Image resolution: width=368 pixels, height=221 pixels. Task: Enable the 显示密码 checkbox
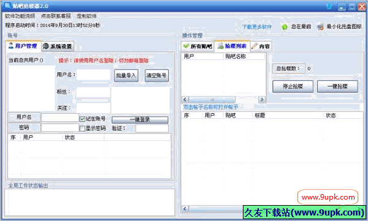click(x=82, y=129)
